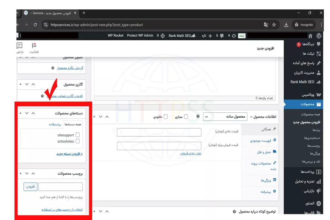The image size is (330, 220).
Task: Open browser downloads icon
Action: point(286,25)
